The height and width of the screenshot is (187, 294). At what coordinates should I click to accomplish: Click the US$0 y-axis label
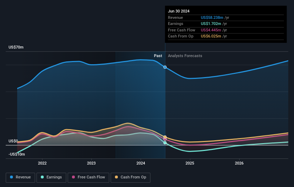tap(13, 141)
